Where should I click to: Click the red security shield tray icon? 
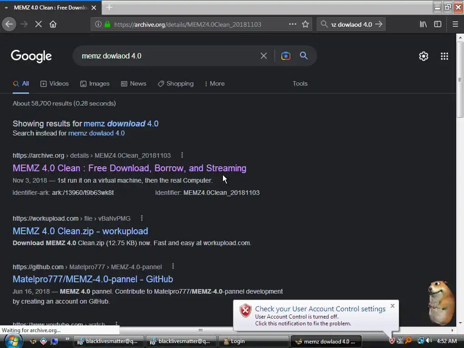[391, 341]
